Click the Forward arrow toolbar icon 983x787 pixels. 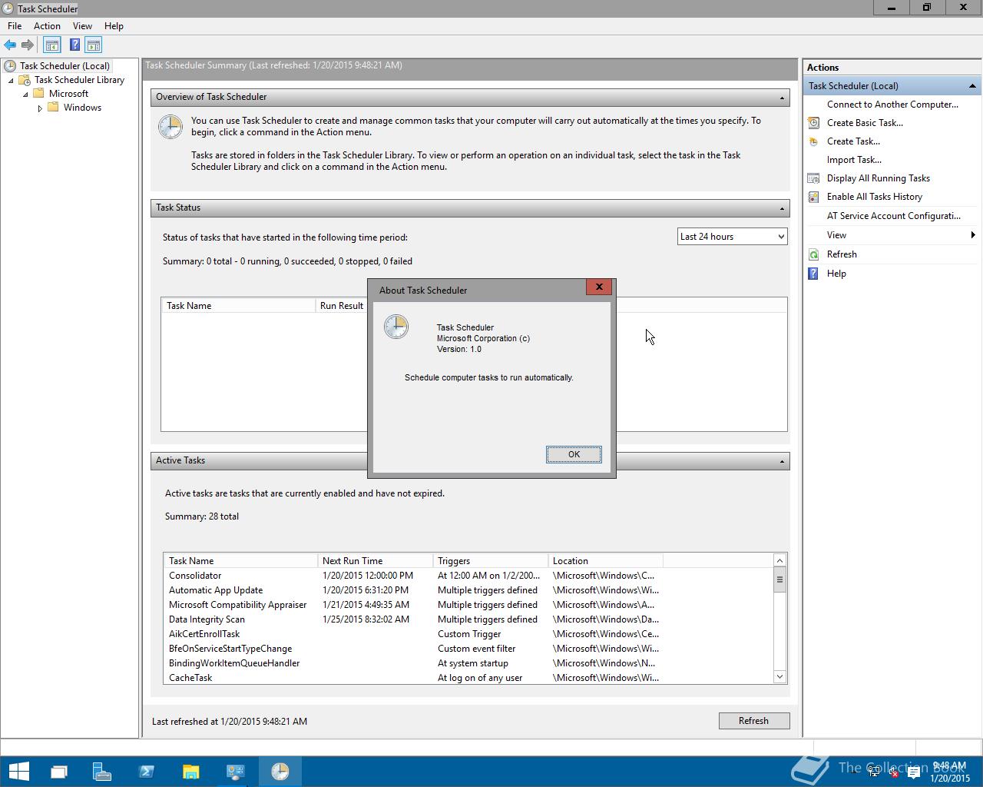[x=28, y=45]
